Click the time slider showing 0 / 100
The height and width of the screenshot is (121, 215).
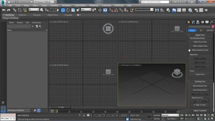61,107
